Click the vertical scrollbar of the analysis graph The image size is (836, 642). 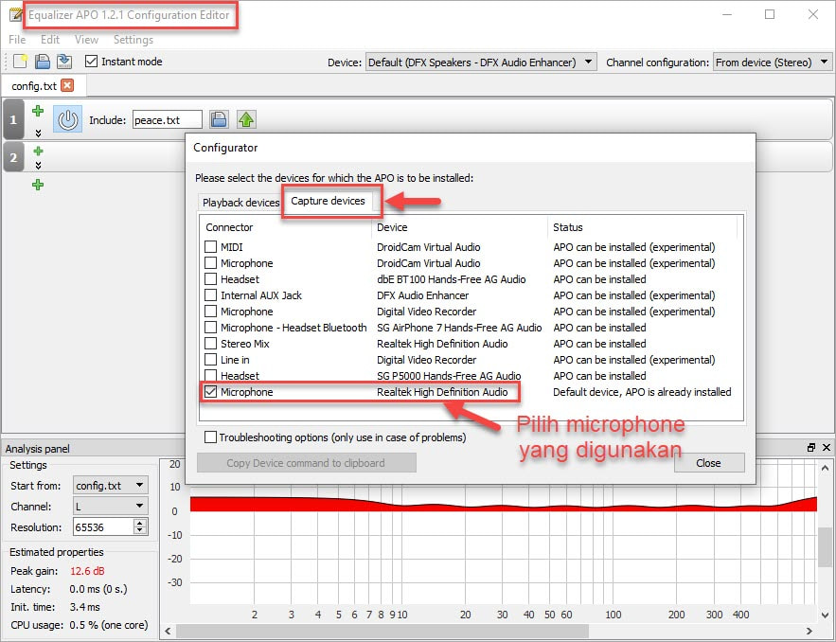827,546
